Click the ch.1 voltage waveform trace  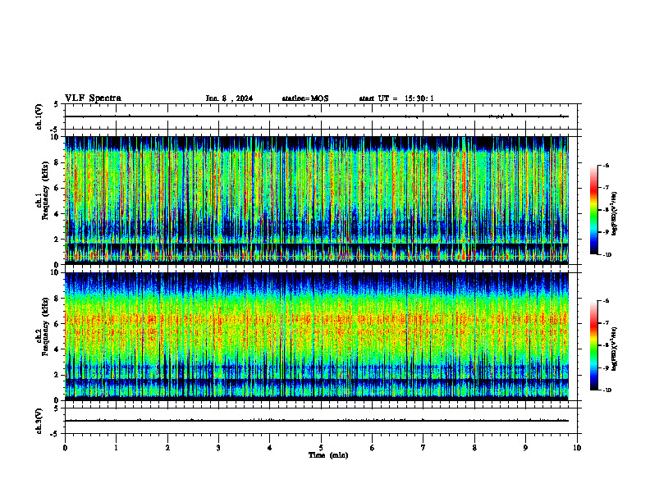click(x=317, y=116)
